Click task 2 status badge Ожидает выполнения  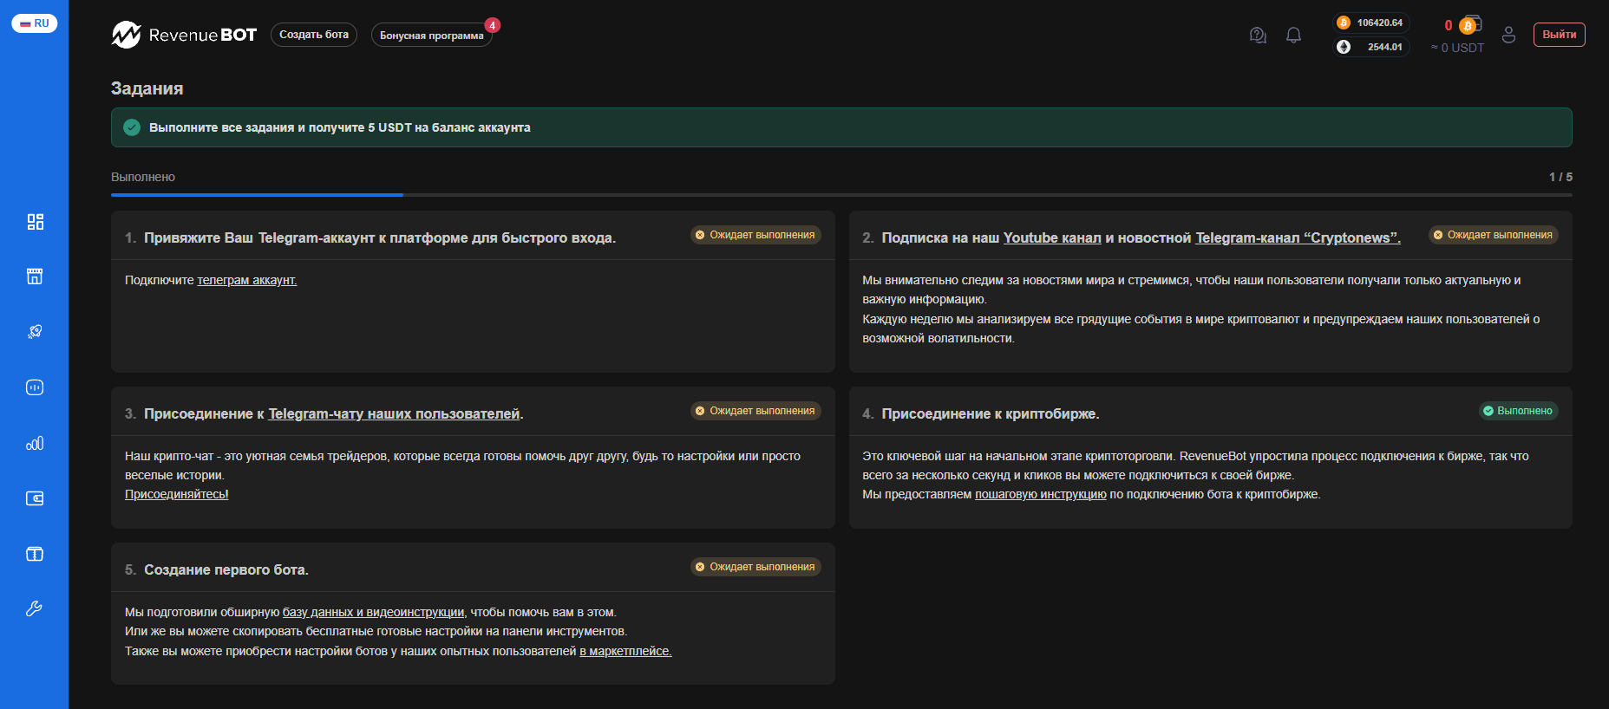click(x=1494, y=235)
